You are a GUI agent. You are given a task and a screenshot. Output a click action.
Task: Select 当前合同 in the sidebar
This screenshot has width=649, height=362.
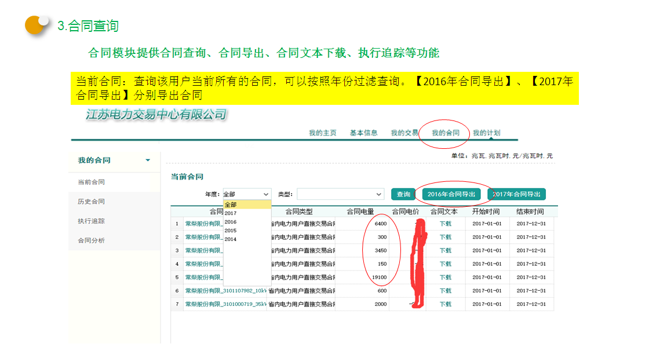point(92,182)
